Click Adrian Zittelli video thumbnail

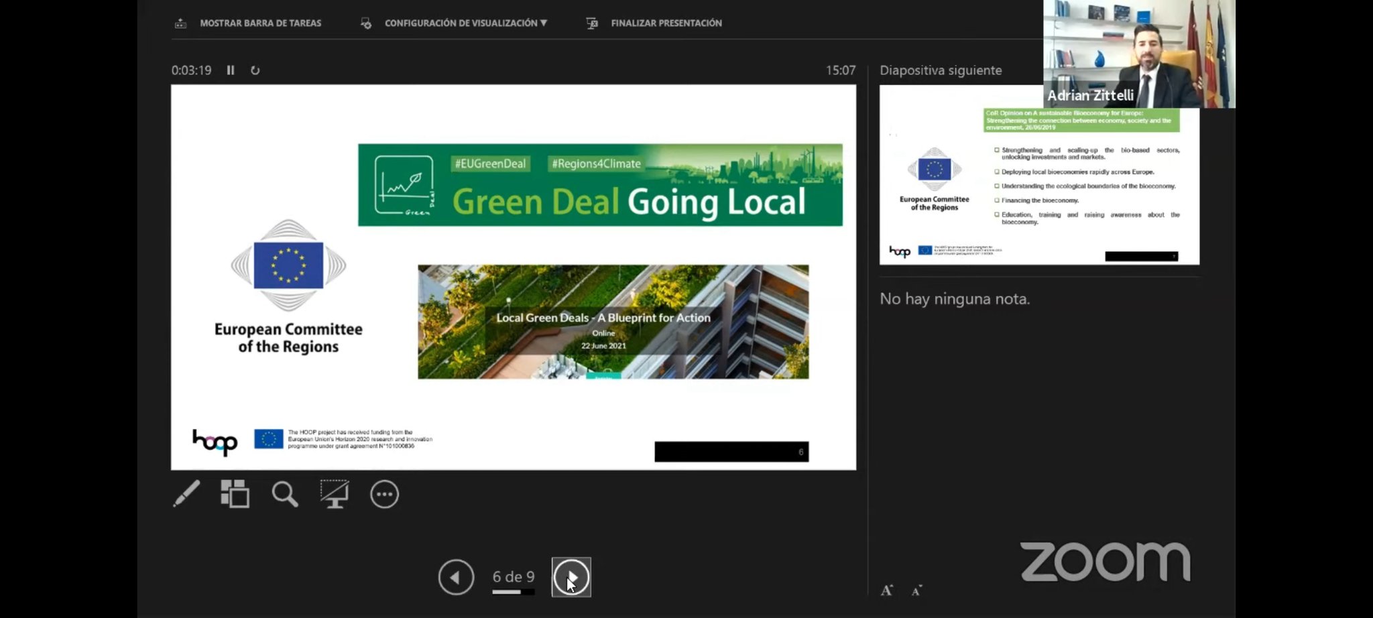(1139, 54)
